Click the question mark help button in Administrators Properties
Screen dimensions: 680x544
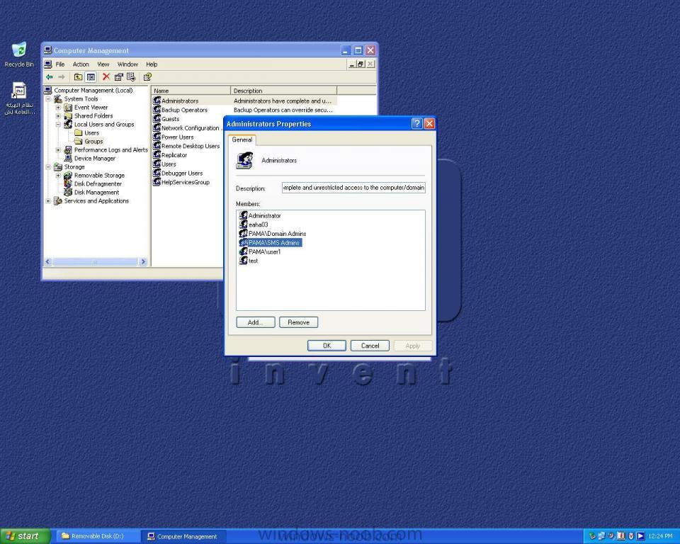tap(416, 124)
